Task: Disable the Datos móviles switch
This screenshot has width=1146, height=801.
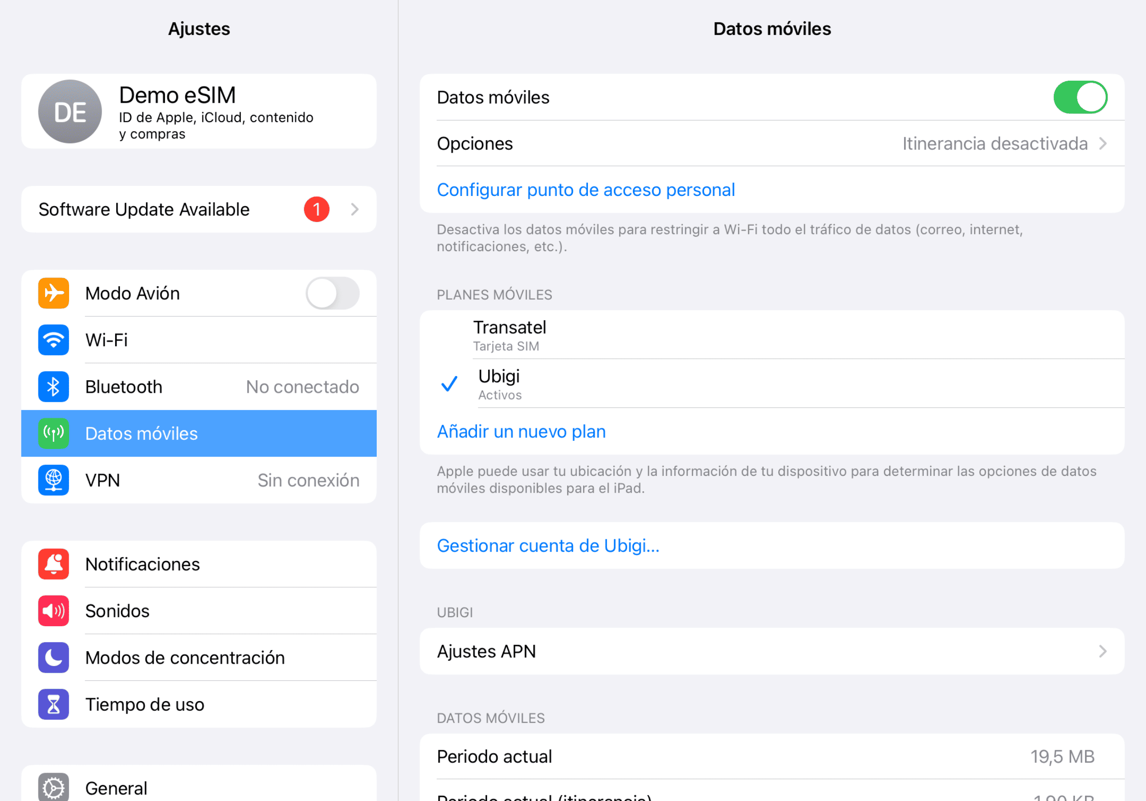Action: [x=1080, y=97]
